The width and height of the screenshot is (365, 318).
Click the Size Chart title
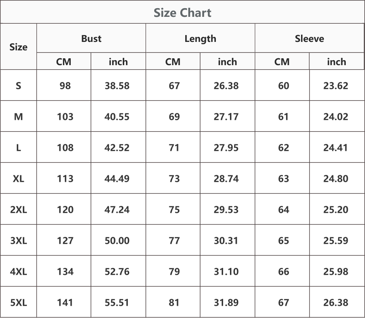pos(182,13)
